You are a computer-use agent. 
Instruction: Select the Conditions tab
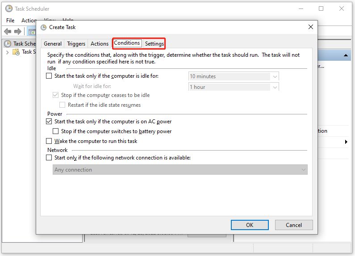click(x=127, y=43)
